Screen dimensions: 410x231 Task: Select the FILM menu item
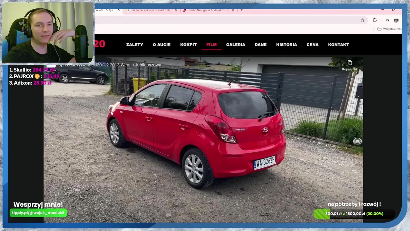(211, 45)
